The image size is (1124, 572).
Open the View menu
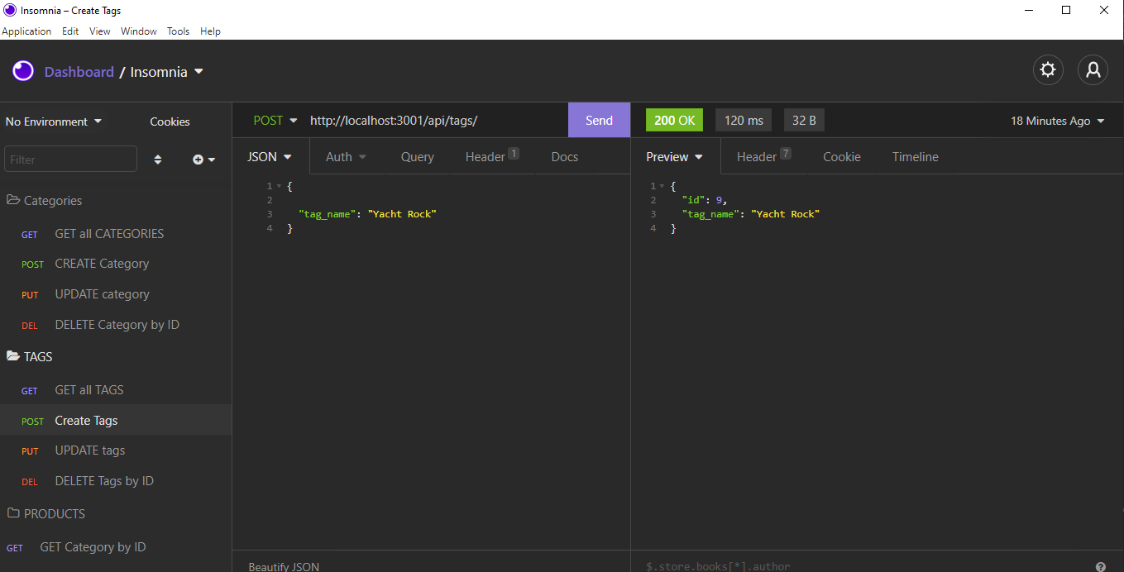[100, 31]
